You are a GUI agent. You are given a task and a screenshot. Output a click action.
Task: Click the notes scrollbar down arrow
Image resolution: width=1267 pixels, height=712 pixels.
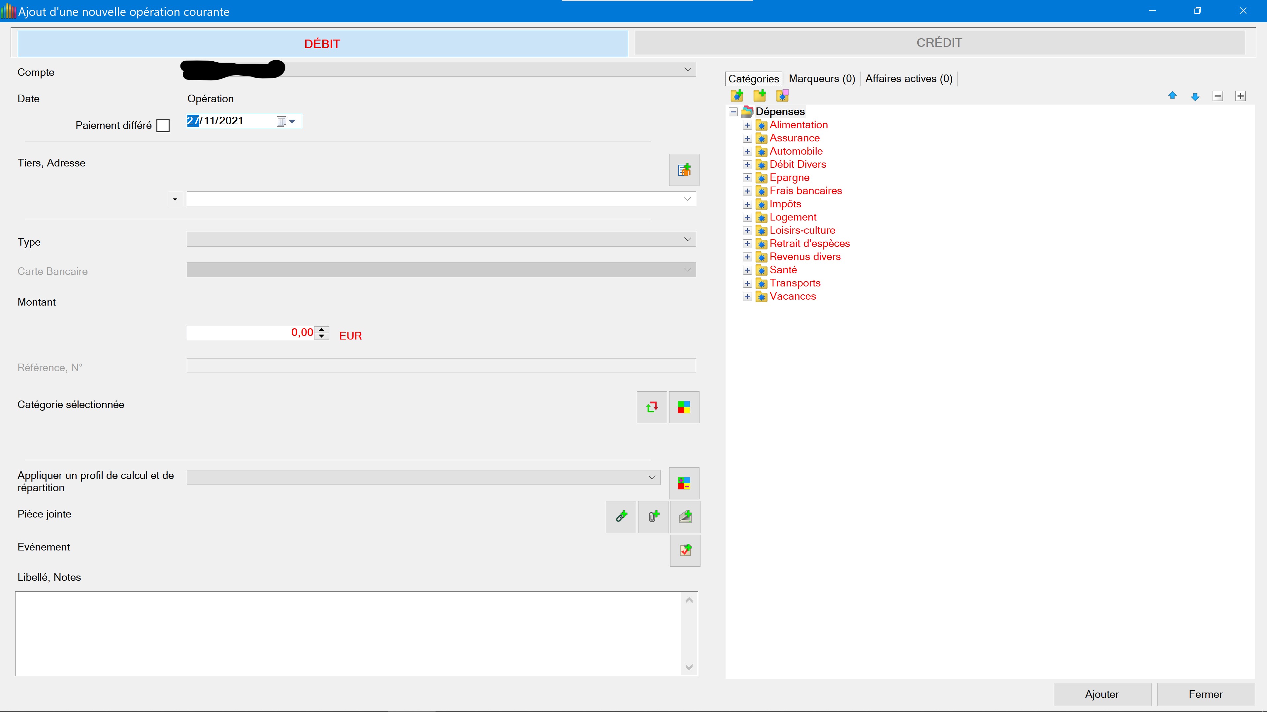point(689,667)
